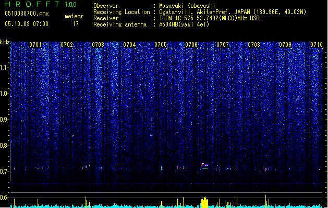This screenshot has height=208, width=328.
Task: Click the Receiving Location label
Action: tap(122, 12)
